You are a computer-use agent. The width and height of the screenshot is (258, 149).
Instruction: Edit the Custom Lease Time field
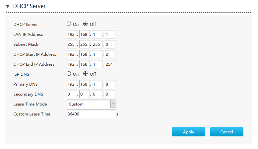91,114
